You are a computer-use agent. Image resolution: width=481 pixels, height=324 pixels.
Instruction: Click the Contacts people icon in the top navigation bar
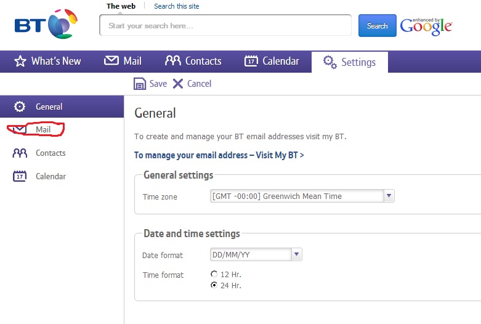click(173, 60)
